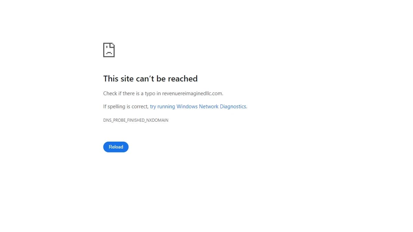Click the heading "This site can't be reached"
413x232 pixels.
click(150, 79)
